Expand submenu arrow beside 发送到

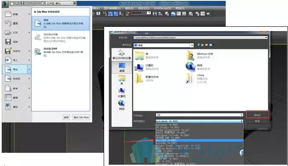click(x=29, y=79)
